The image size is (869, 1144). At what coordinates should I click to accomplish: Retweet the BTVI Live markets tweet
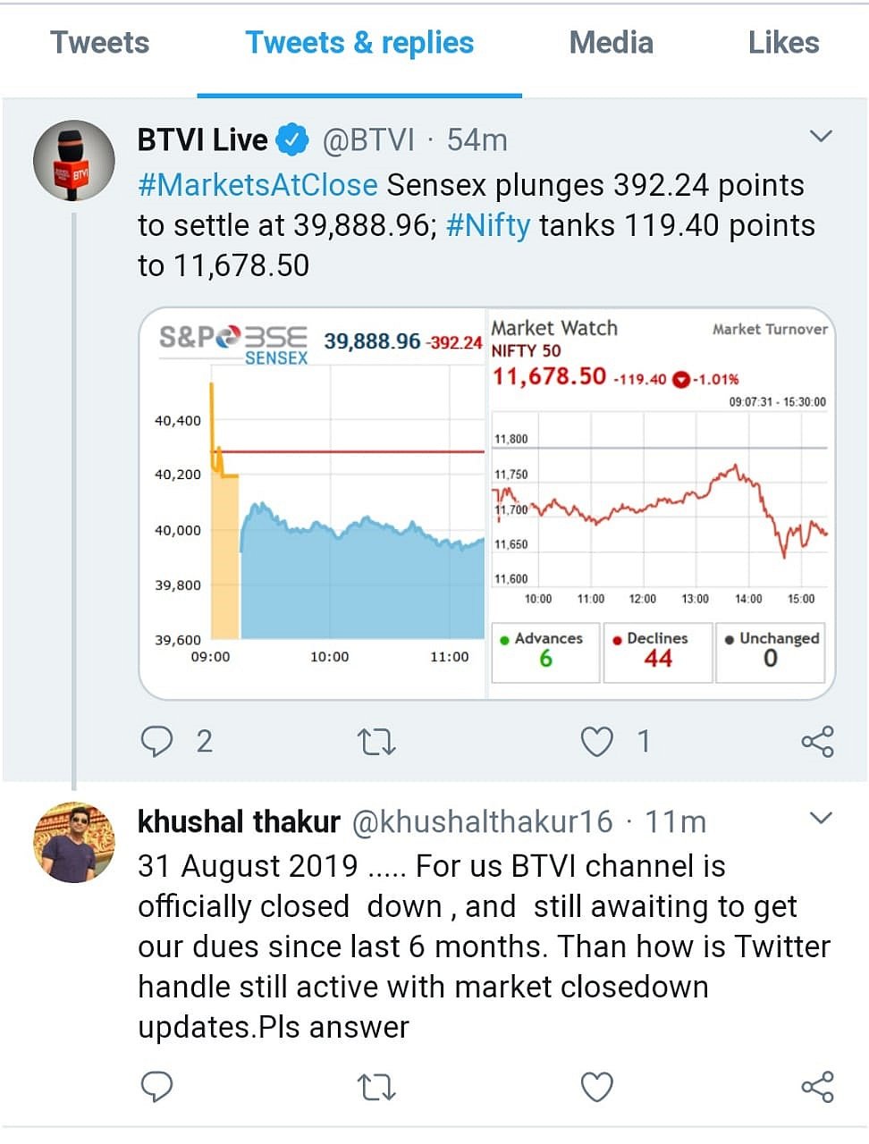376,742
